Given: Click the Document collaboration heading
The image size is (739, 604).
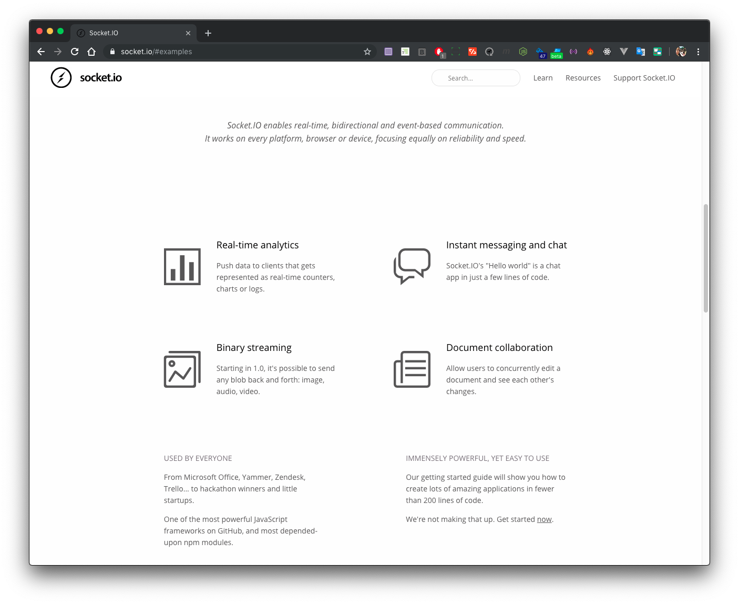Looking at the screenshot, I should 499,348.
